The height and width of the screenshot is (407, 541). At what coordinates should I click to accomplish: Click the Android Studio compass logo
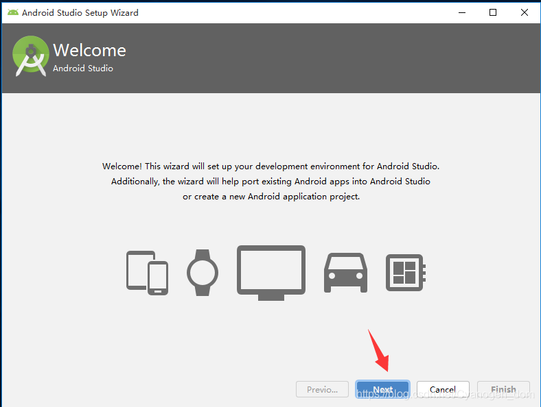(31, 56)
